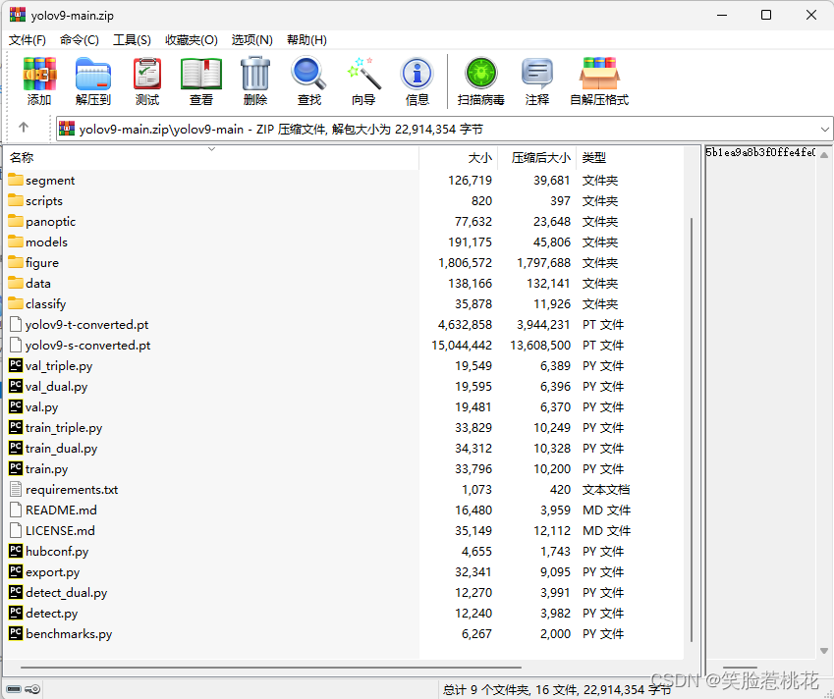The width and height of the screenshot is (834, 699).
Task: Click the WinRAR icon in the address bar
Action: pyautogui.click(x=67, y=129)
